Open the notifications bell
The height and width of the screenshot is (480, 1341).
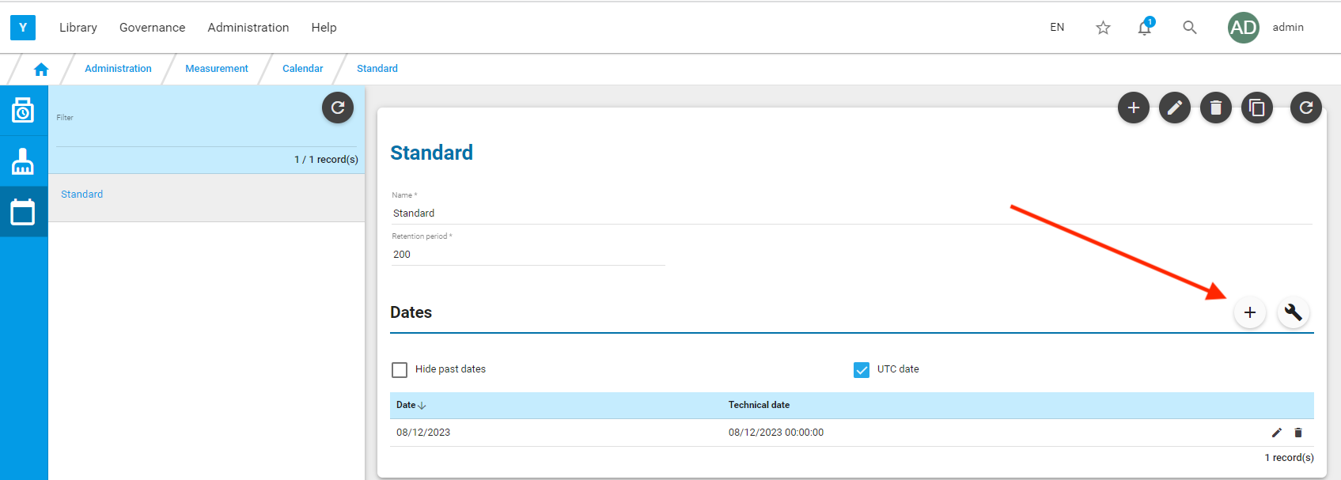(x=1145, y=28)
